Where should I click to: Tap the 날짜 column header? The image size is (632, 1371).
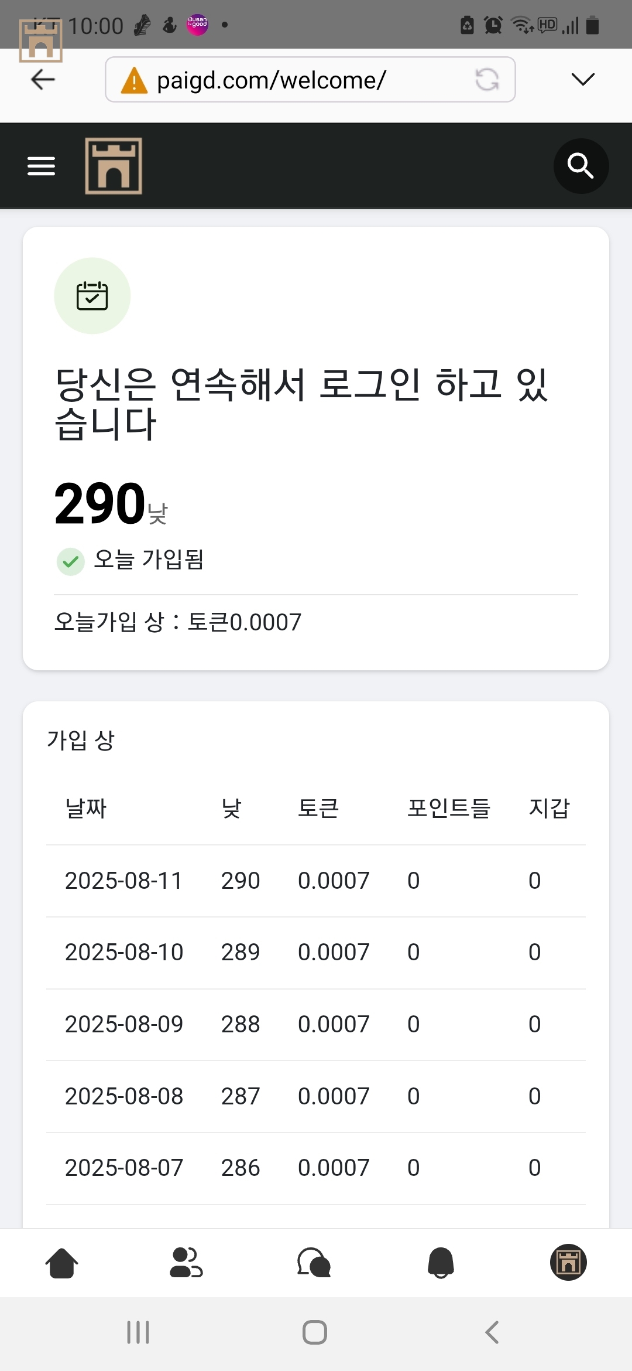(86, 809)
